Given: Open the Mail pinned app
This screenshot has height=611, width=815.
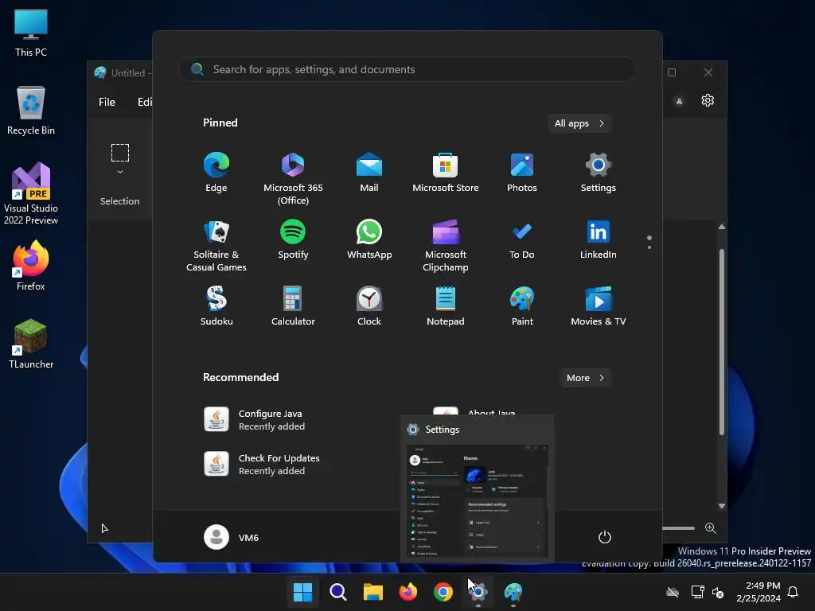Looking at the screenshot, I should tap(369, 173).
